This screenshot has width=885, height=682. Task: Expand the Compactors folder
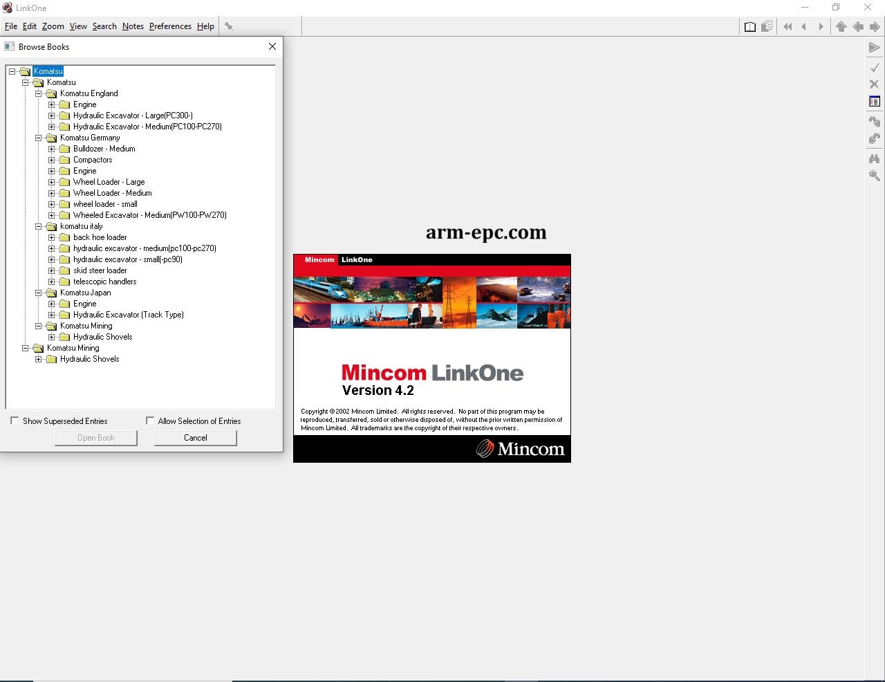click(51, 160)
